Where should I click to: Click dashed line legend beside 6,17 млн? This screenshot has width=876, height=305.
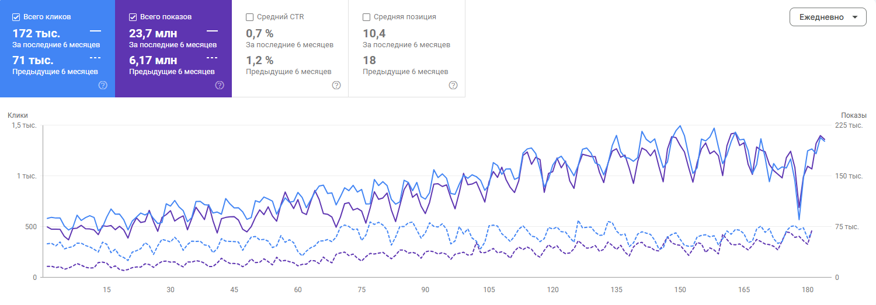[x=212, y=57]
